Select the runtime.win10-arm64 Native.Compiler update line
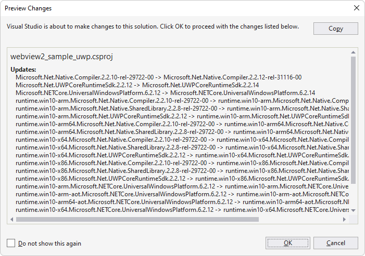Screen dimensions: 365x256 (182, 124)
